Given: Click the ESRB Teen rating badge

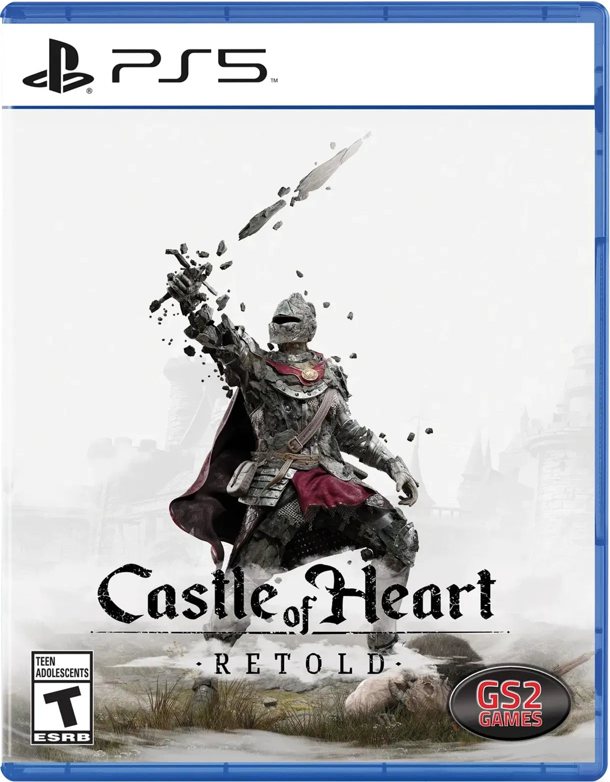Looking at the screenshot, I should point(62,697).
